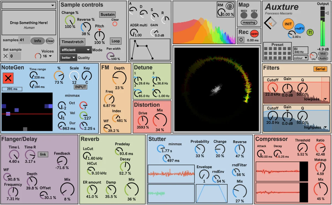Screen dimensions: 332x205
Task: Click the lowpass Cutoff 22.0 kHz knob
Action: point(273,88)
